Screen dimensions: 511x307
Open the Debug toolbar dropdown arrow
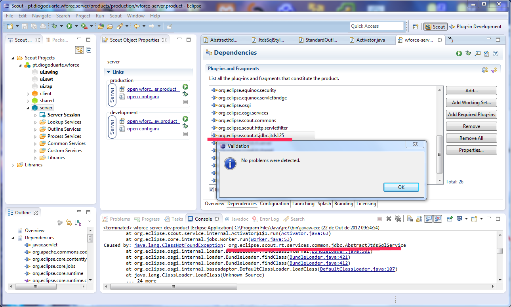pos(61,27)
